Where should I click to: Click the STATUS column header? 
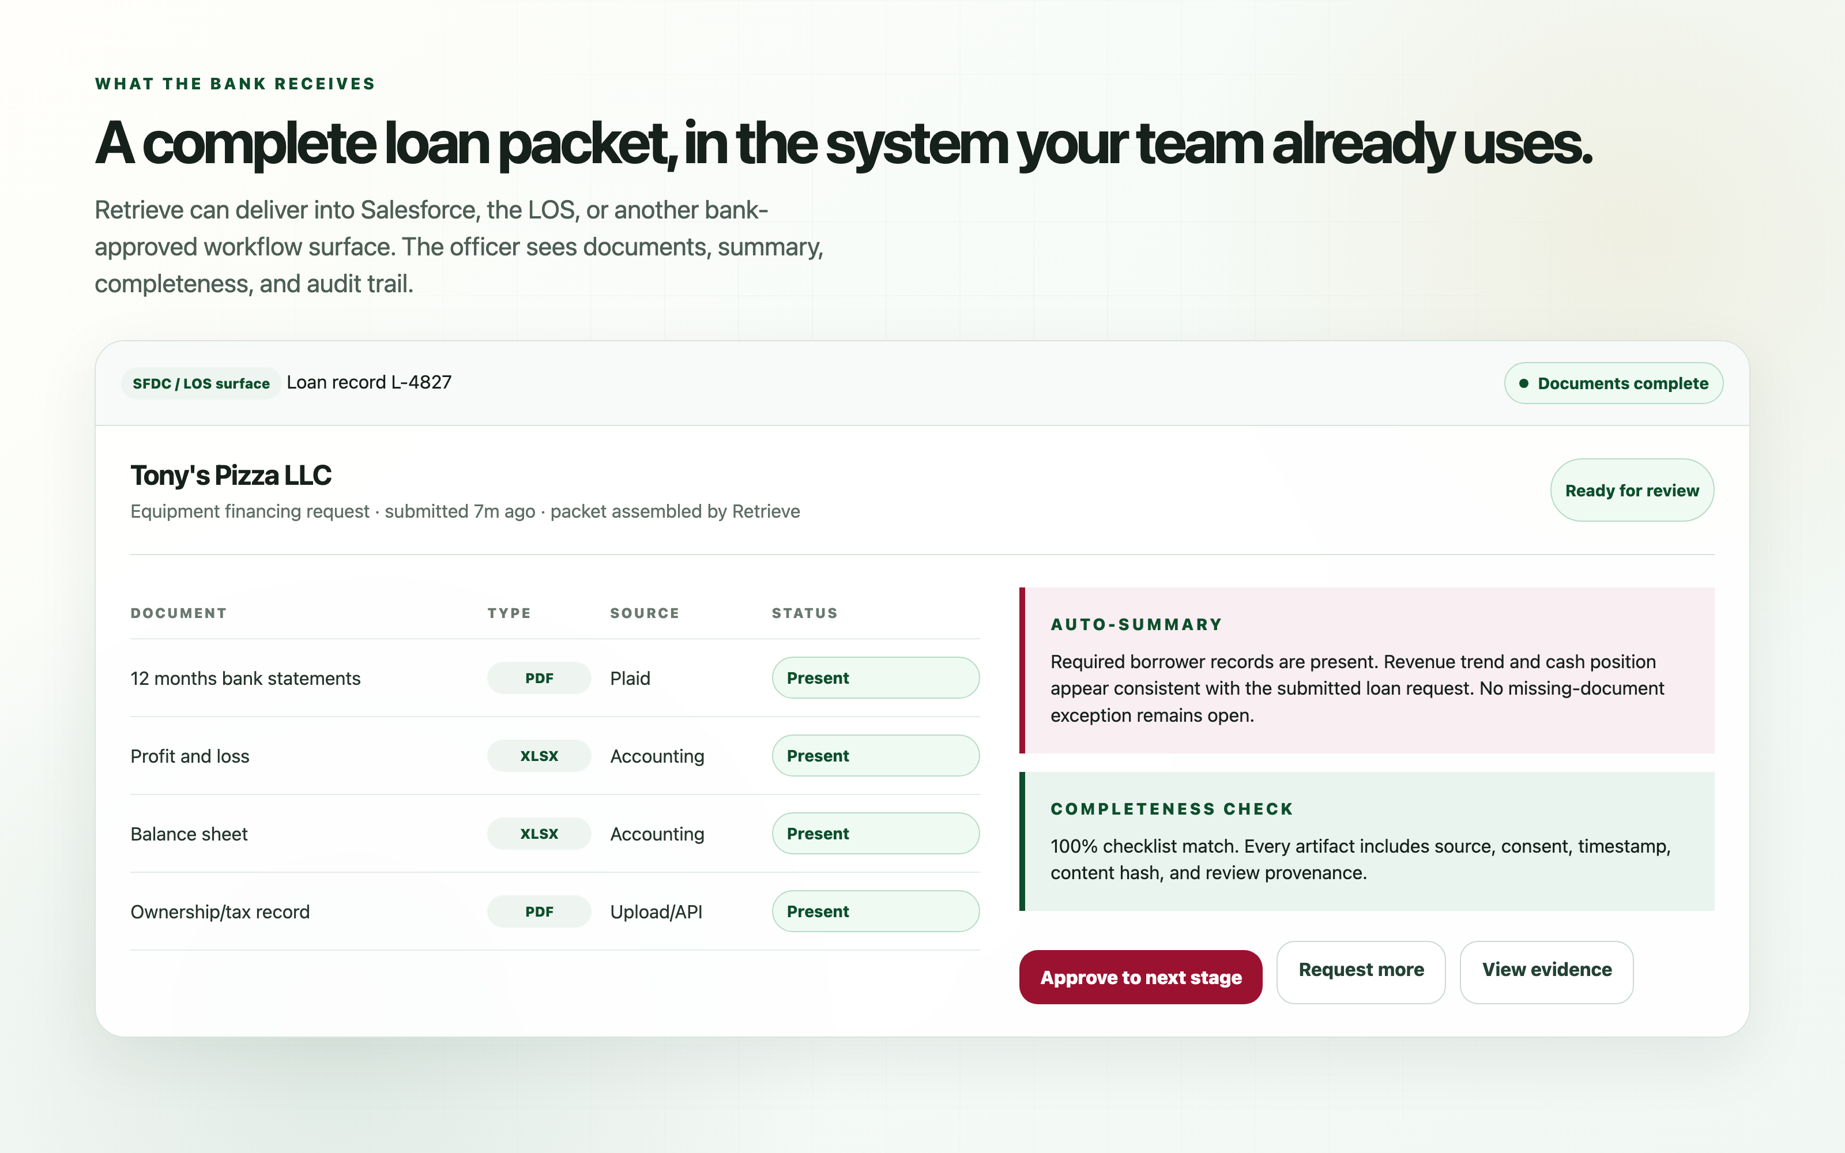(x=805, y=613)
